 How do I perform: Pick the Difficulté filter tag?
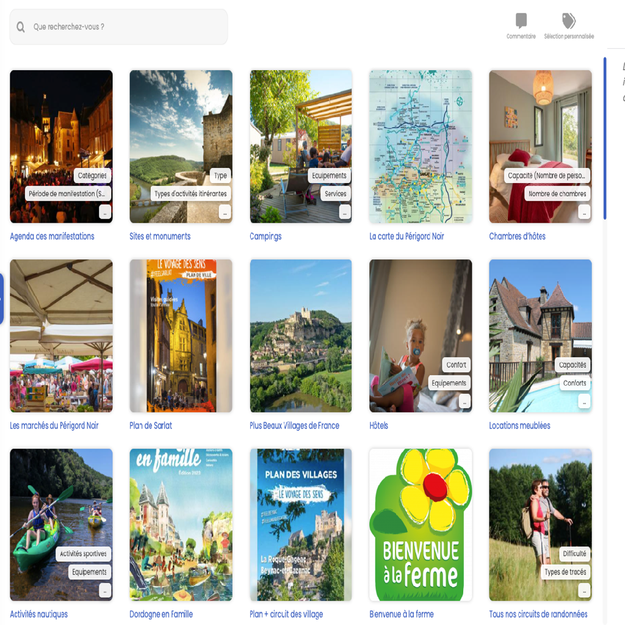click(574, 554)
